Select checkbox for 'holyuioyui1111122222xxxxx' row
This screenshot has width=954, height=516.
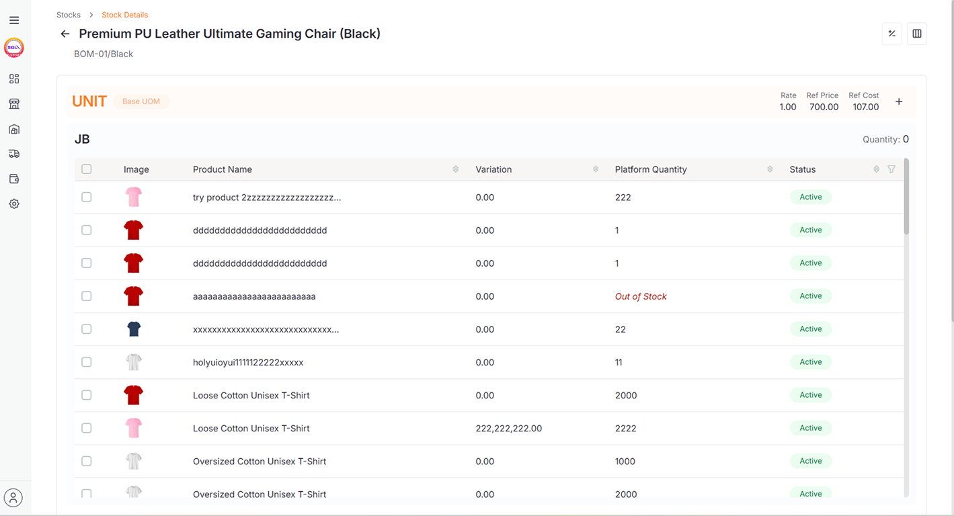pos(87,362)
